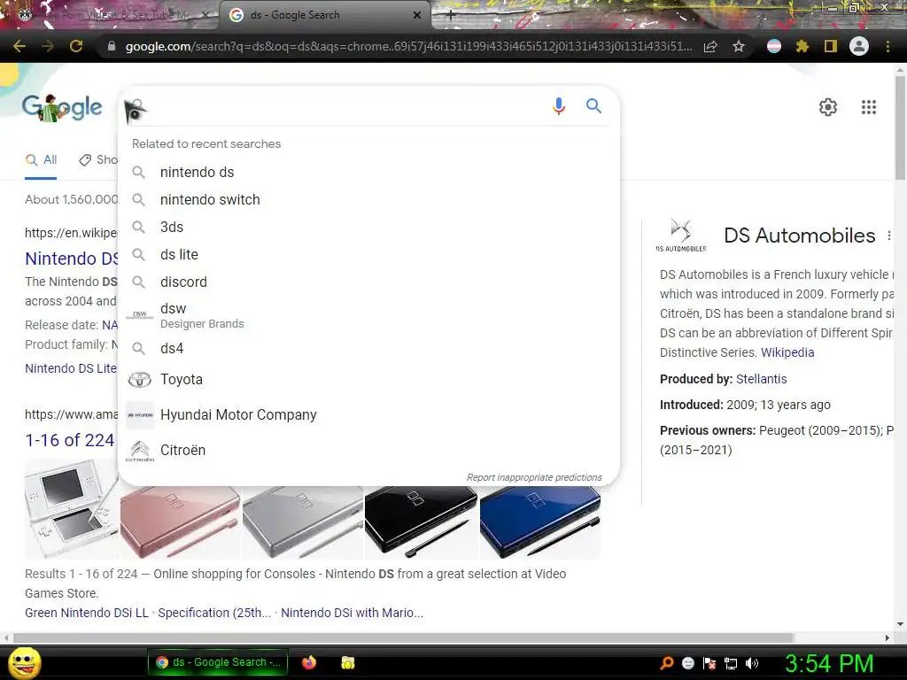907x680 pixels.
Task: Open the 'Specification (25th...' link
Action: [x=214, y=613]
